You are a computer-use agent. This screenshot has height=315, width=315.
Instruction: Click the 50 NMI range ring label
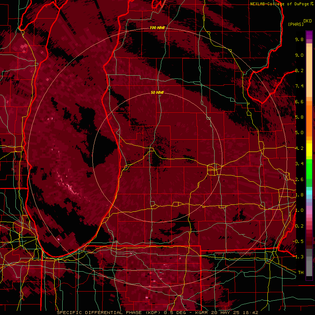click(x=157, y=92)
